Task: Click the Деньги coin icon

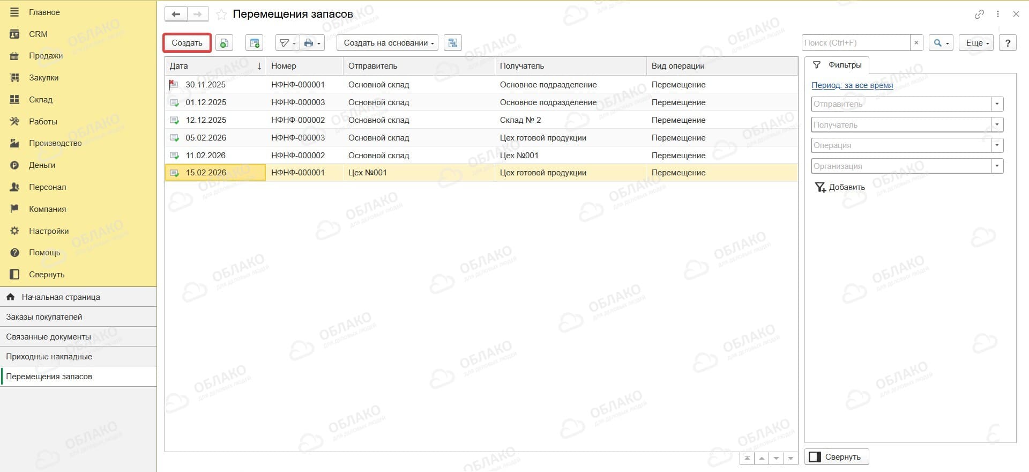Action: click(15, 165)
